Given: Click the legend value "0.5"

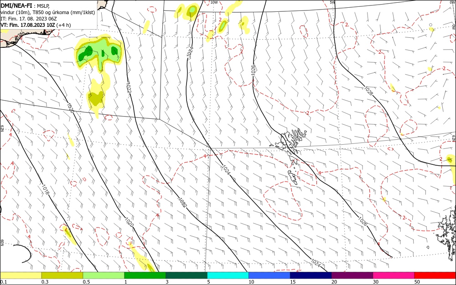Looking at the screenshot, I should 86,282.
